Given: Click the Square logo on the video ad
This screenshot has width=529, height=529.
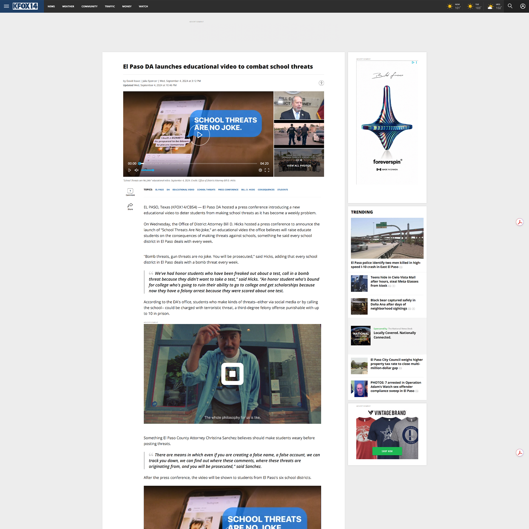Looking at the screenshot, I should (232, 374).
